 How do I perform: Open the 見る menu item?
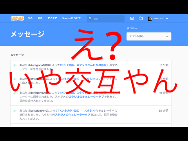(40, 18)
